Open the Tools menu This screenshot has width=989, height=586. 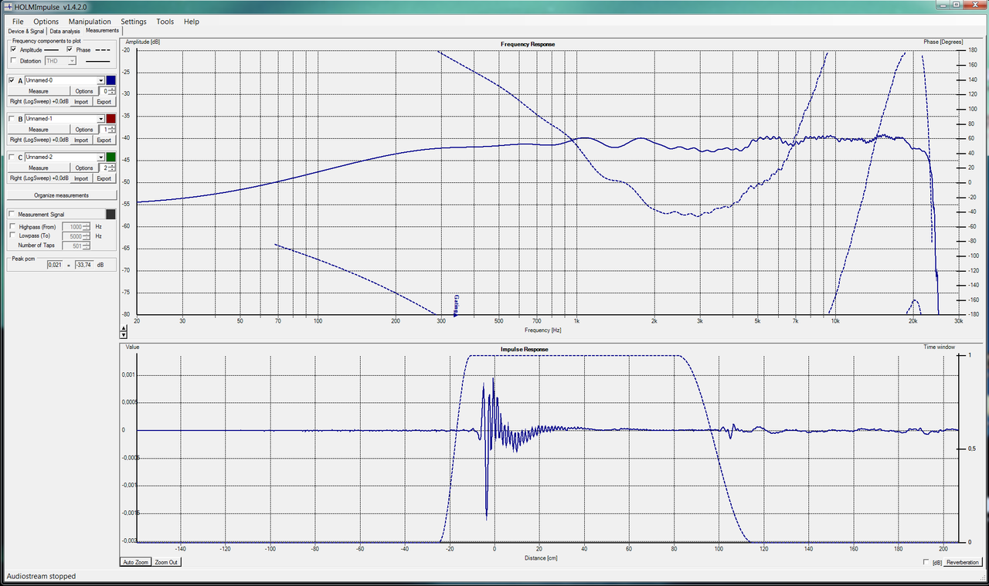[x=165, y=22]
